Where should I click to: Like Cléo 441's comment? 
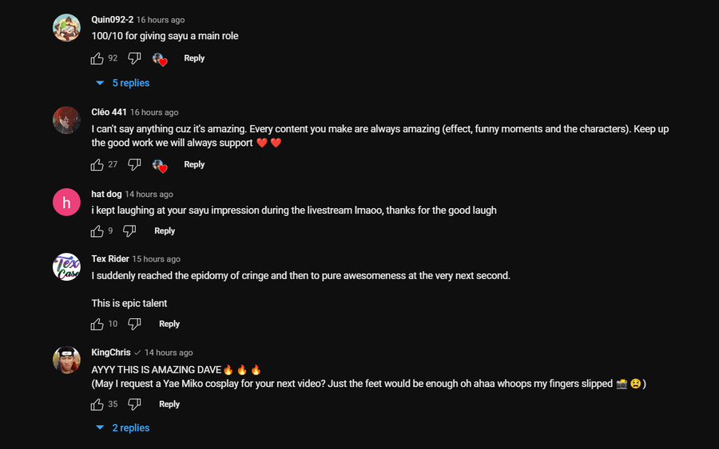(97, 164)
